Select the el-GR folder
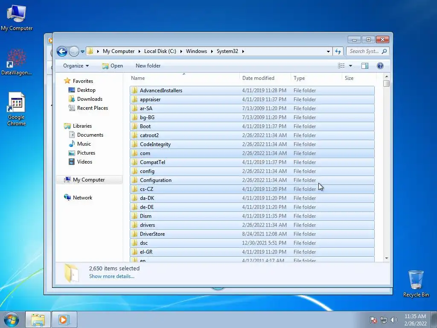 click(252, 252)
